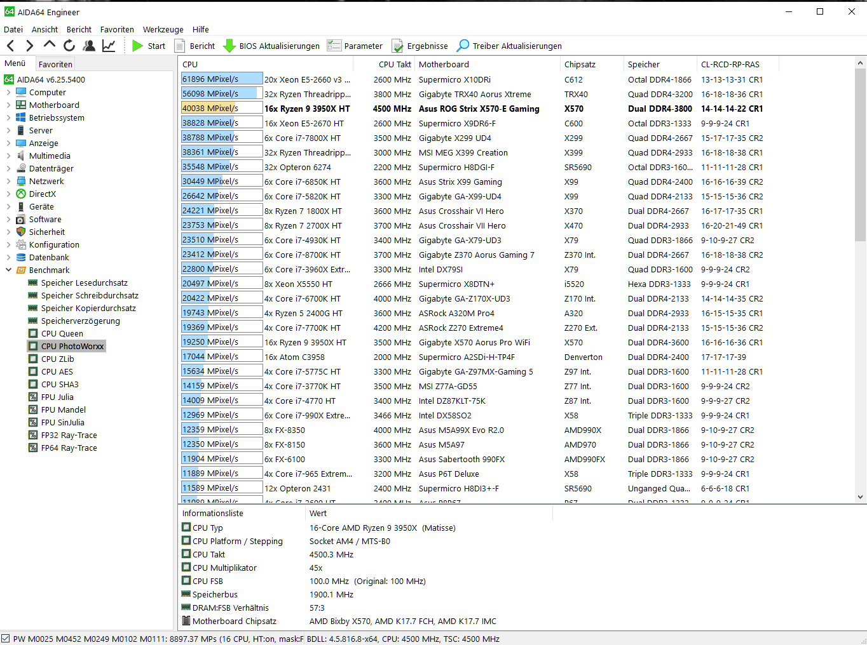Open the Datei menu
Image resolution: width=867 pixels, height=645 pixels.
13,29
